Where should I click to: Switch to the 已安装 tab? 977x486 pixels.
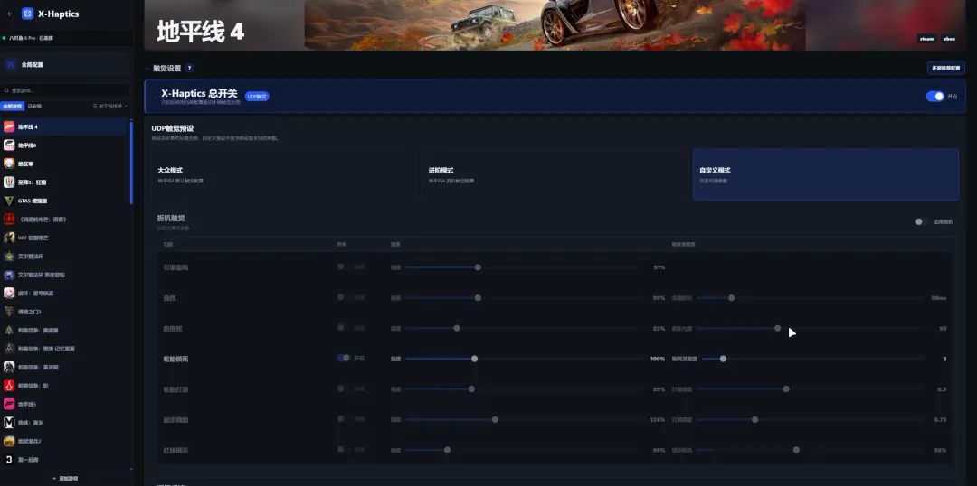click(x=35, y=107)
